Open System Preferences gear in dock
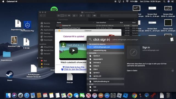This screenshot has width=176, height=99. [113, 95]
